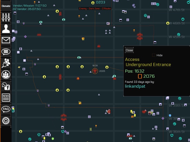This screenshot has width=190, height=142.
Task: Click the large red enemy group marker
Action: click(140, 36)
